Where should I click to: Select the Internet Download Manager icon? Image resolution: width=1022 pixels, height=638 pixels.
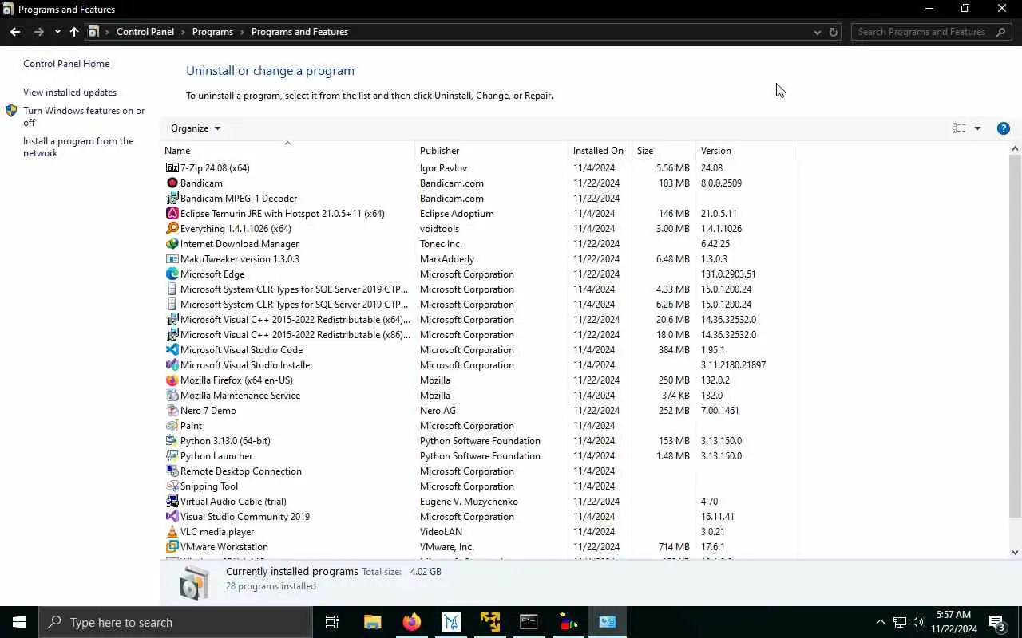point(172,244)
